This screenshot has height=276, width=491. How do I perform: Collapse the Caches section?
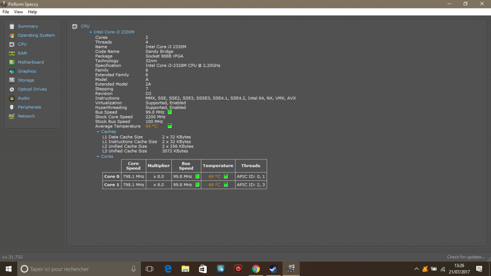(98, 132)
